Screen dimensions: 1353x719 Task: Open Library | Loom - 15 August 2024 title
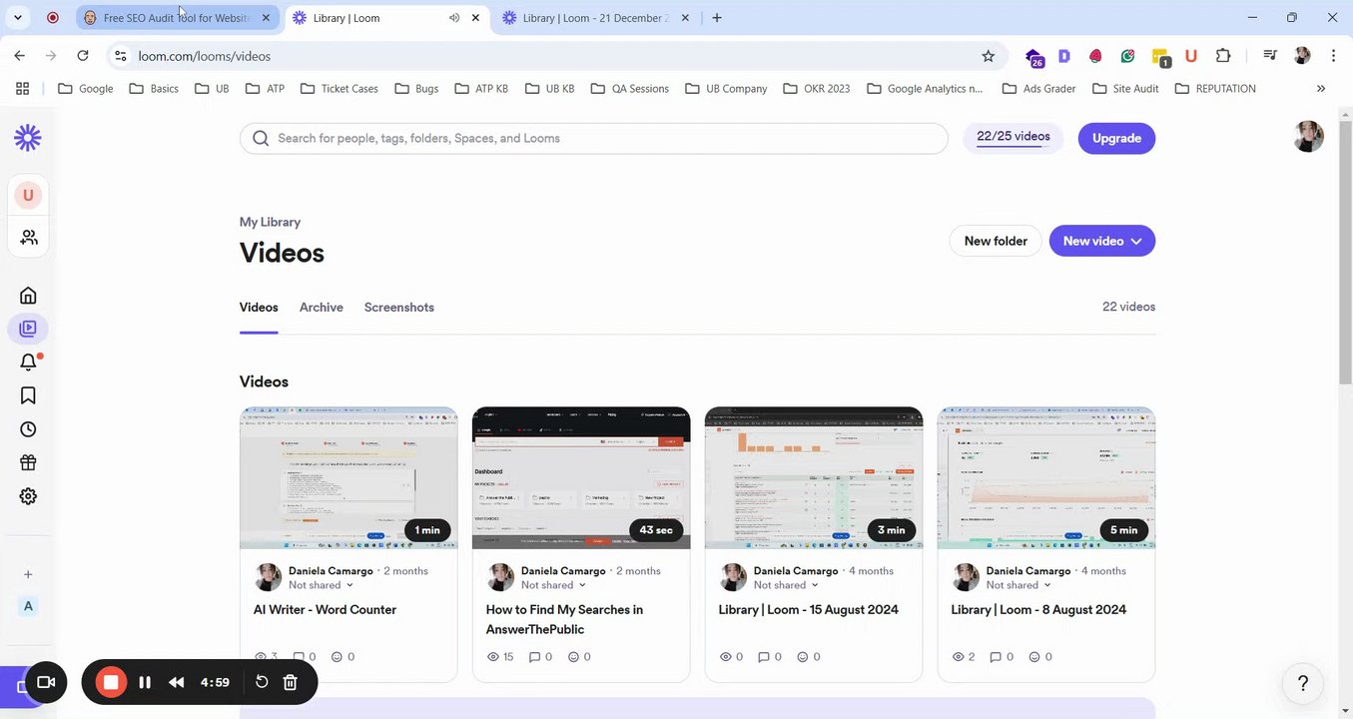[808, 609]
